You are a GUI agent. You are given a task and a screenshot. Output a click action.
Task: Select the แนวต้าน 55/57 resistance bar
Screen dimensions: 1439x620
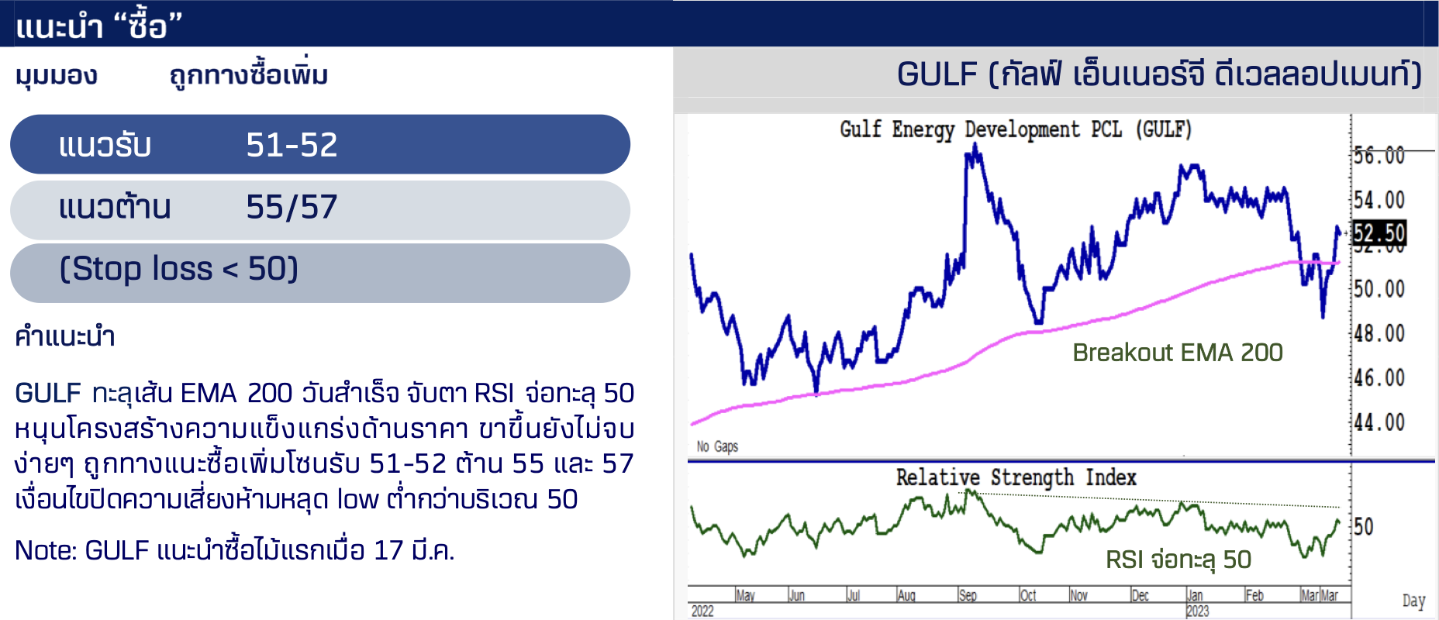pos(320,210)
